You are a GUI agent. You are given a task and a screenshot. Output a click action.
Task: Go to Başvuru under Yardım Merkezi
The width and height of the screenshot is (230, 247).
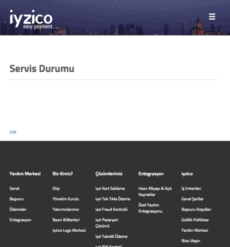17,199
